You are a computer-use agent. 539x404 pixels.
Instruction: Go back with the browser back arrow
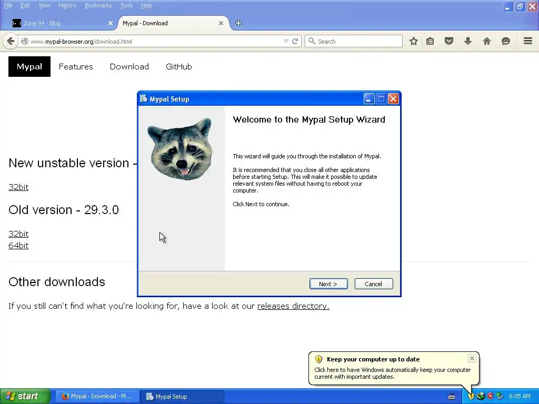coord(11,41)
